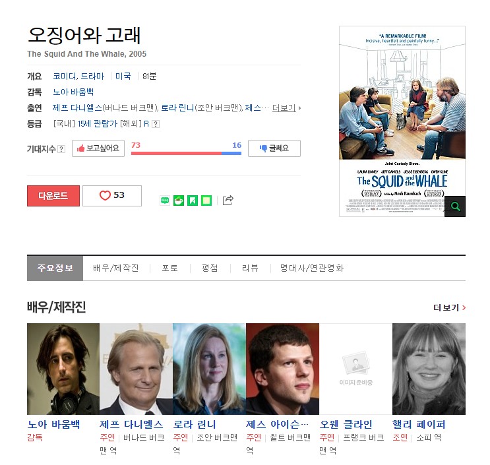Screen dimensions: 490x465
Task: Click the green memo square share icon
Action: [206, 201]
